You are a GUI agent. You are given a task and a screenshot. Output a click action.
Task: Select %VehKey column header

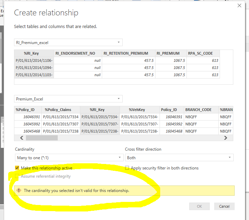pos(140,110)
